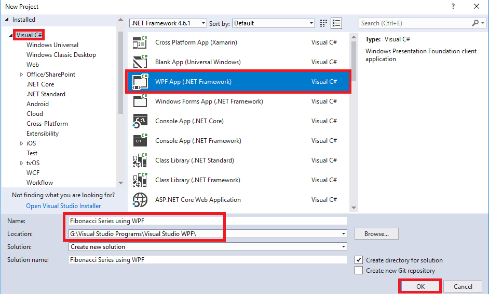Image resolution: width=489 pixels, height=294 pixels.
Task: Select Windows Classic Desktop category
Action: coord(61,55)
